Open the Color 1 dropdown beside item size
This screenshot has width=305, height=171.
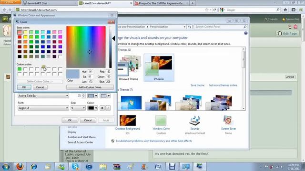tap(92, 96)
